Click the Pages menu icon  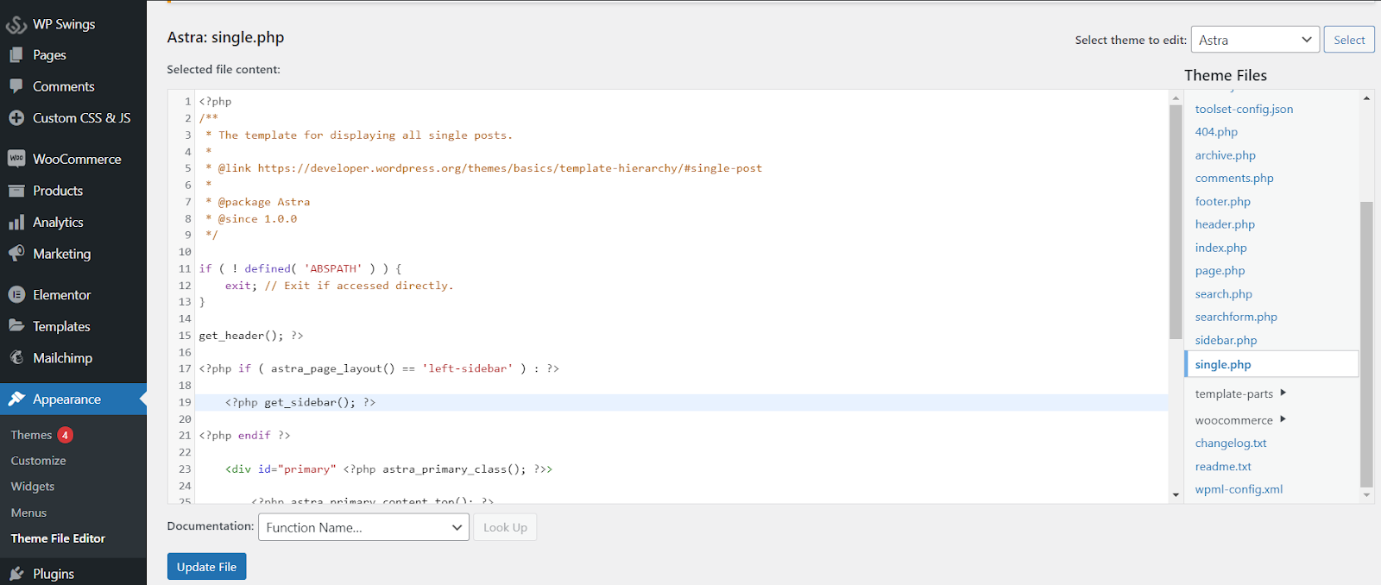pyautogui.click(x=16, y=55)
